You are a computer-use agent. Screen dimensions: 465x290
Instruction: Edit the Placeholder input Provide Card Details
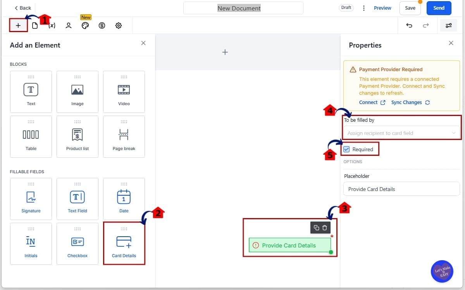tap(401, 189)
